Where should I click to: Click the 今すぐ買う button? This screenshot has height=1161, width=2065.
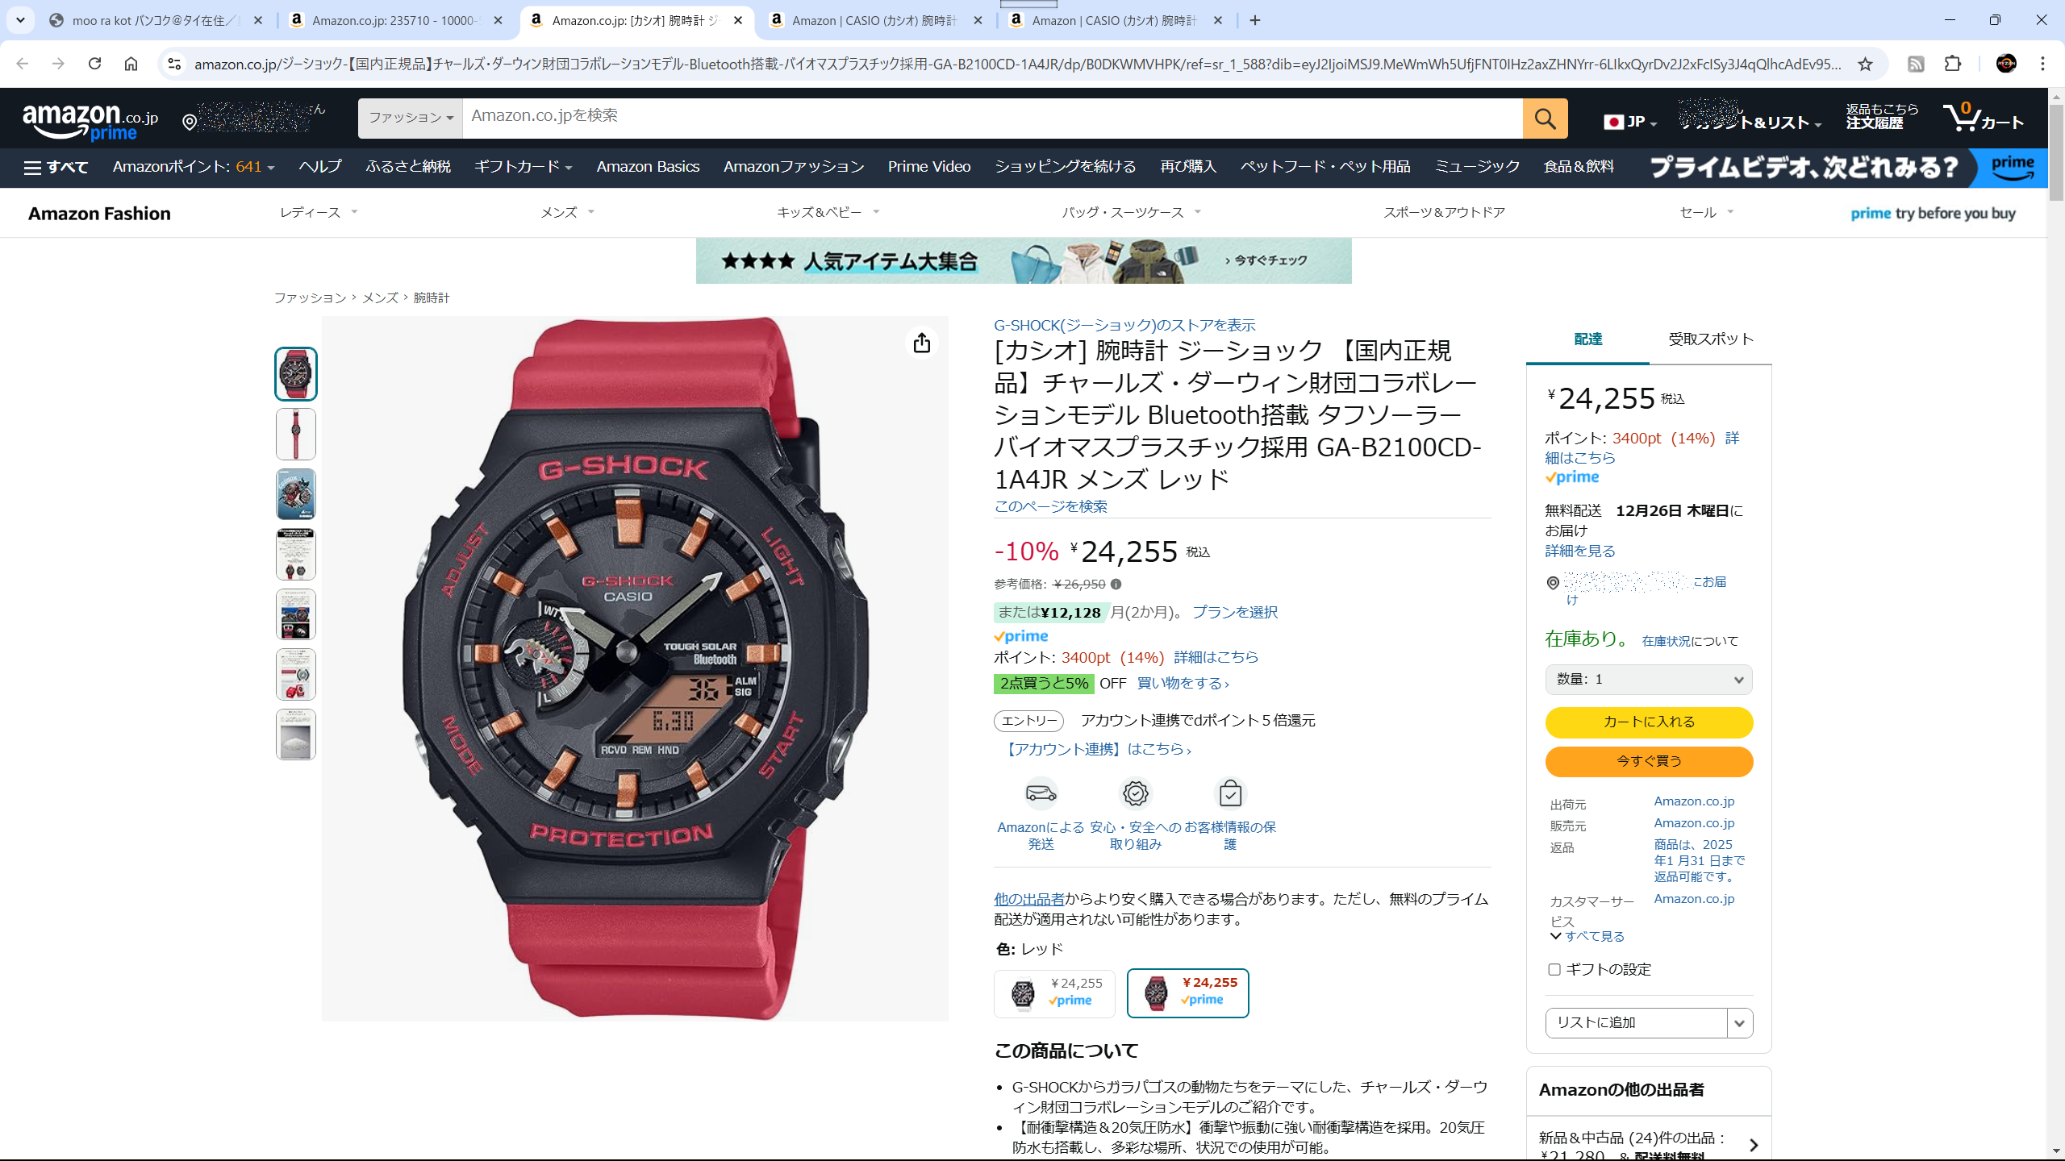[1649, 761]
